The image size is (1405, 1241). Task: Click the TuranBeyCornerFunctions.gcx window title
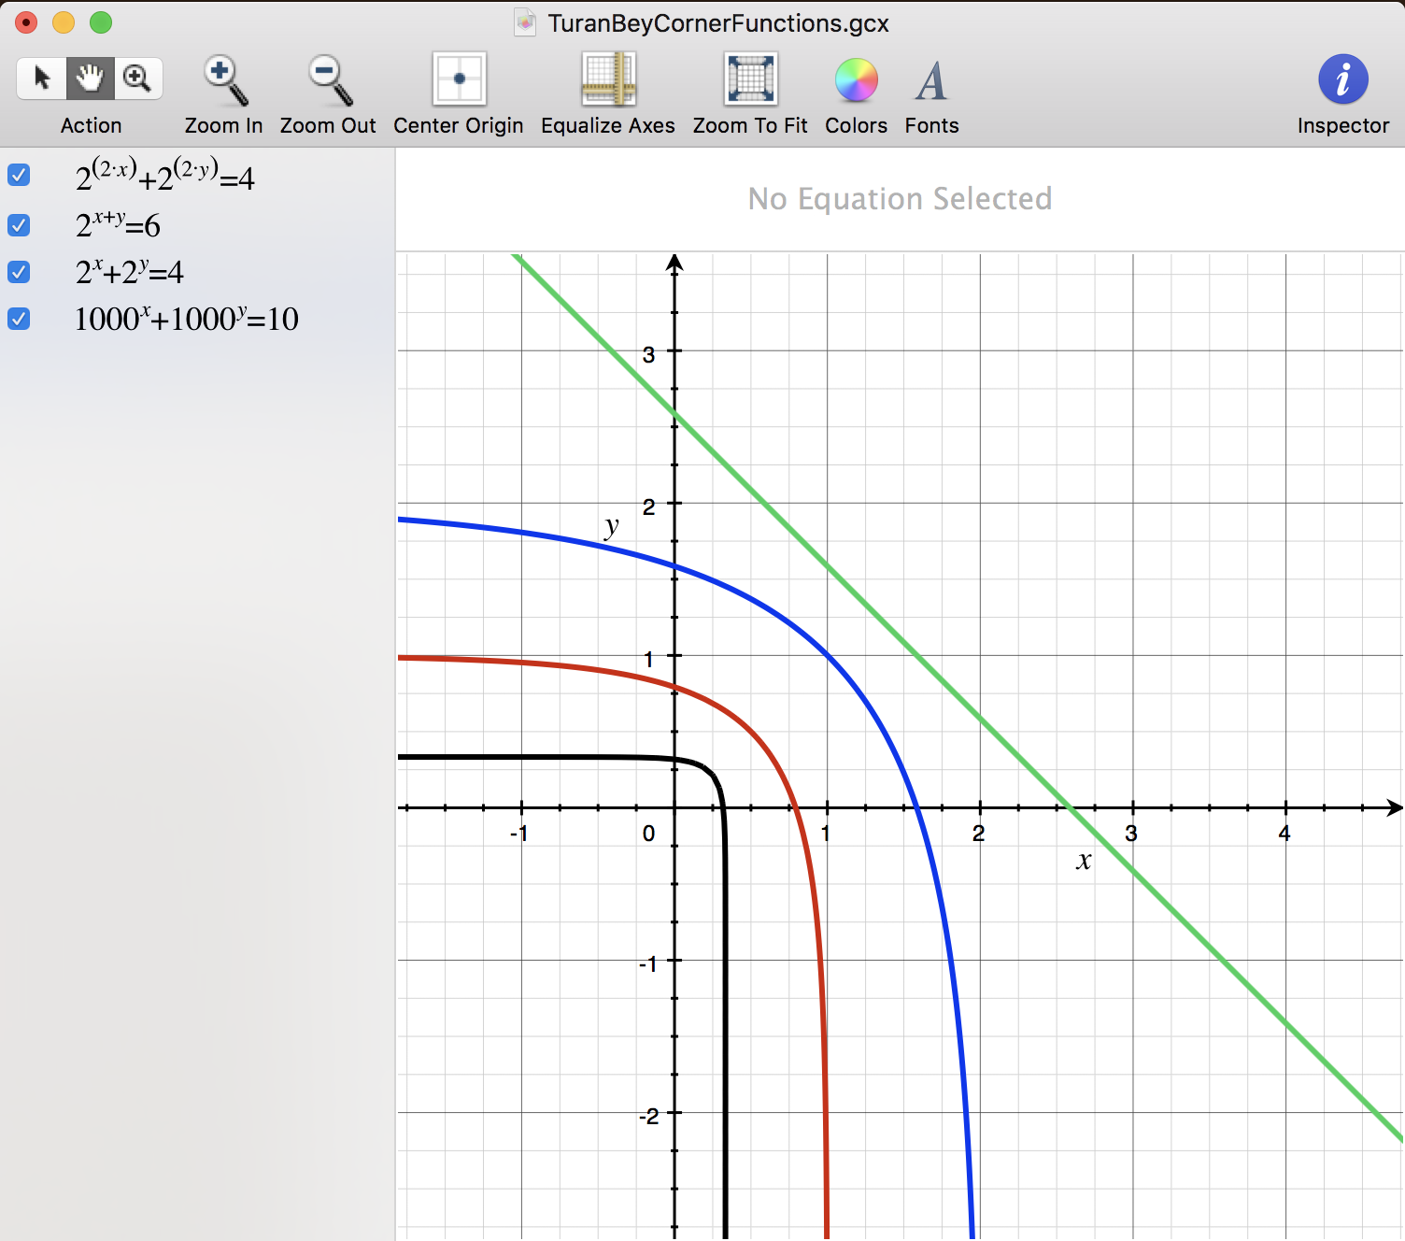point(718,23)
